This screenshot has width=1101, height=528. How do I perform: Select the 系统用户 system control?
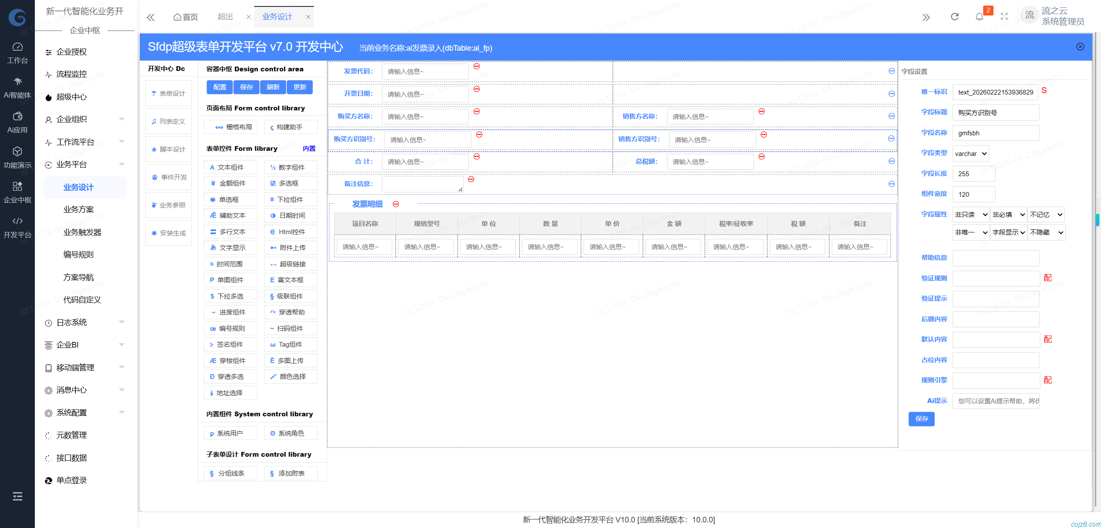(x=230, y=433)
